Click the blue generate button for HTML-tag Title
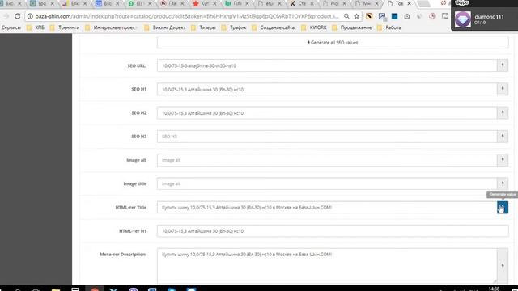 tap(503, 207)
